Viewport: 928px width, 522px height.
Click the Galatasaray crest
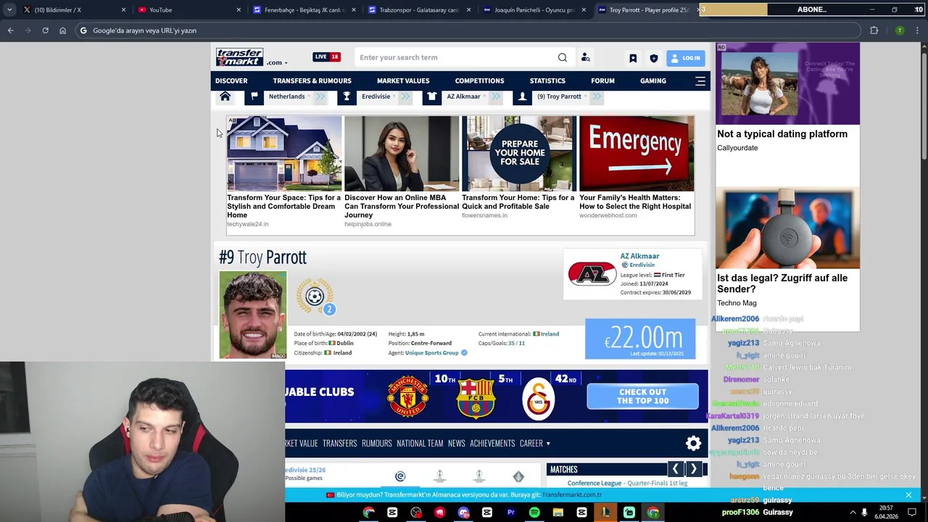538,398
